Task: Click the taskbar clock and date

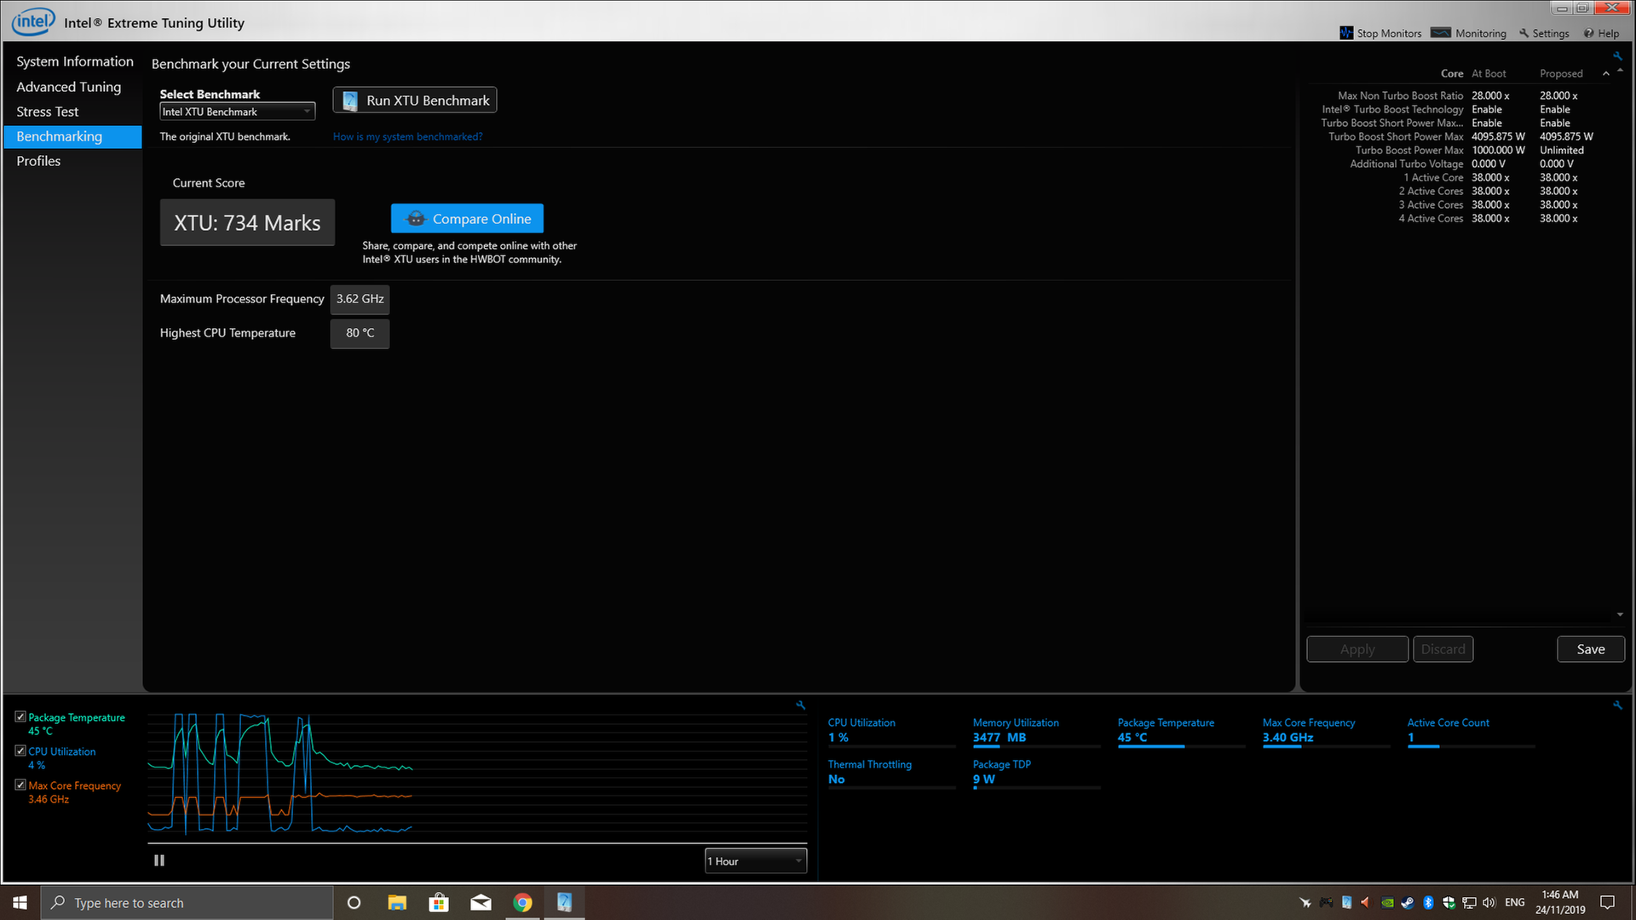Action: (1560, 902)
